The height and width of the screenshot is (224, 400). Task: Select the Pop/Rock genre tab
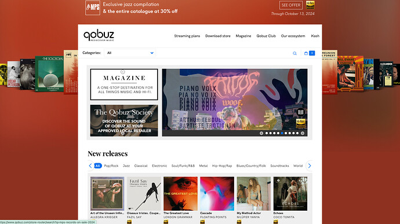point(111,166)
